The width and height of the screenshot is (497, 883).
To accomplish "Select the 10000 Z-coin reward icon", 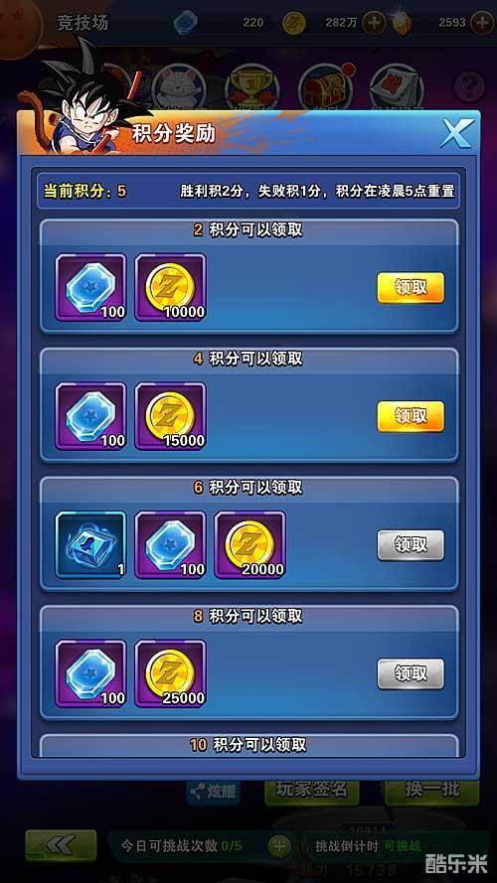I will point(170,288).
